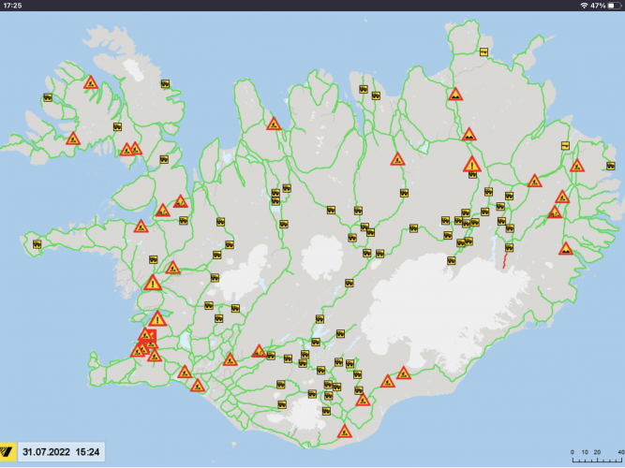Open the northernmost yellow square road sign
The image size is (625, 468).
(484, 51)
